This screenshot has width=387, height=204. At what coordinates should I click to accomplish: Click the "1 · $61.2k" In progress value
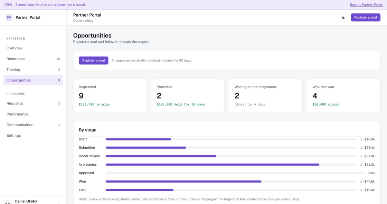tap(367, 165)
